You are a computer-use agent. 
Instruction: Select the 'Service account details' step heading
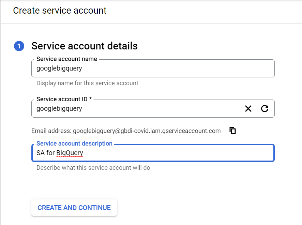(x=85, y=46)
